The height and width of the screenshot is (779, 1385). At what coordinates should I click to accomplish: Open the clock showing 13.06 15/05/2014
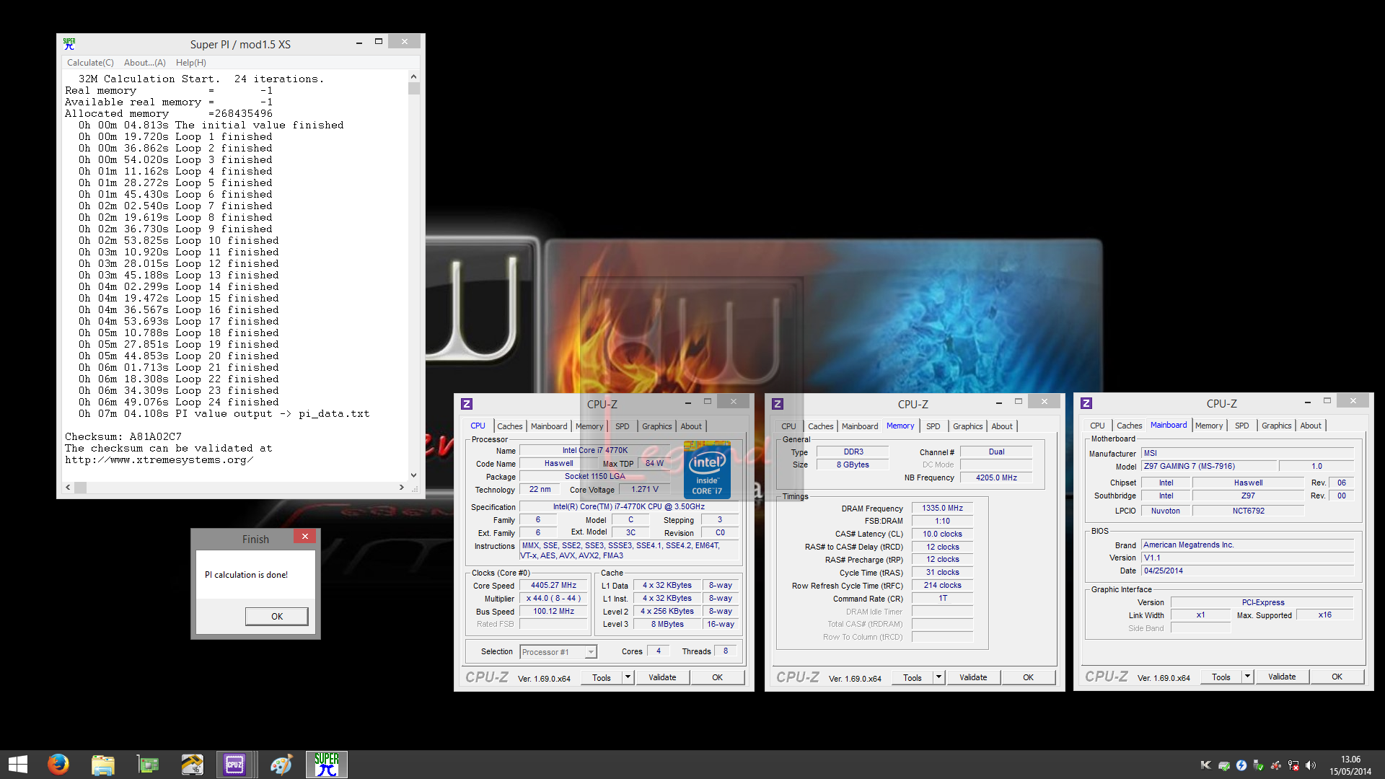tap(1350, 765)
